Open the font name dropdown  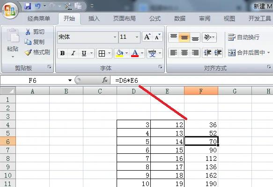pyautogui.click(x=115, y=37)
